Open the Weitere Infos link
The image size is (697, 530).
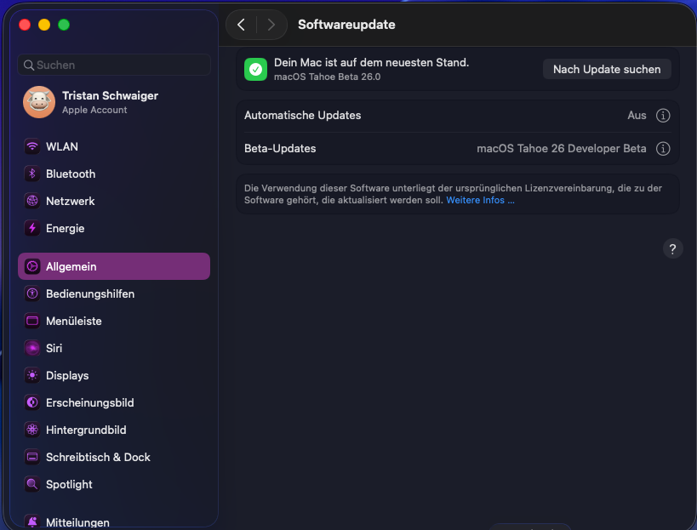[480, 200]
